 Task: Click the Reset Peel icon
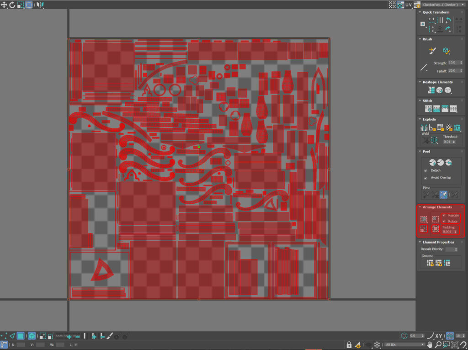(448, 162)
